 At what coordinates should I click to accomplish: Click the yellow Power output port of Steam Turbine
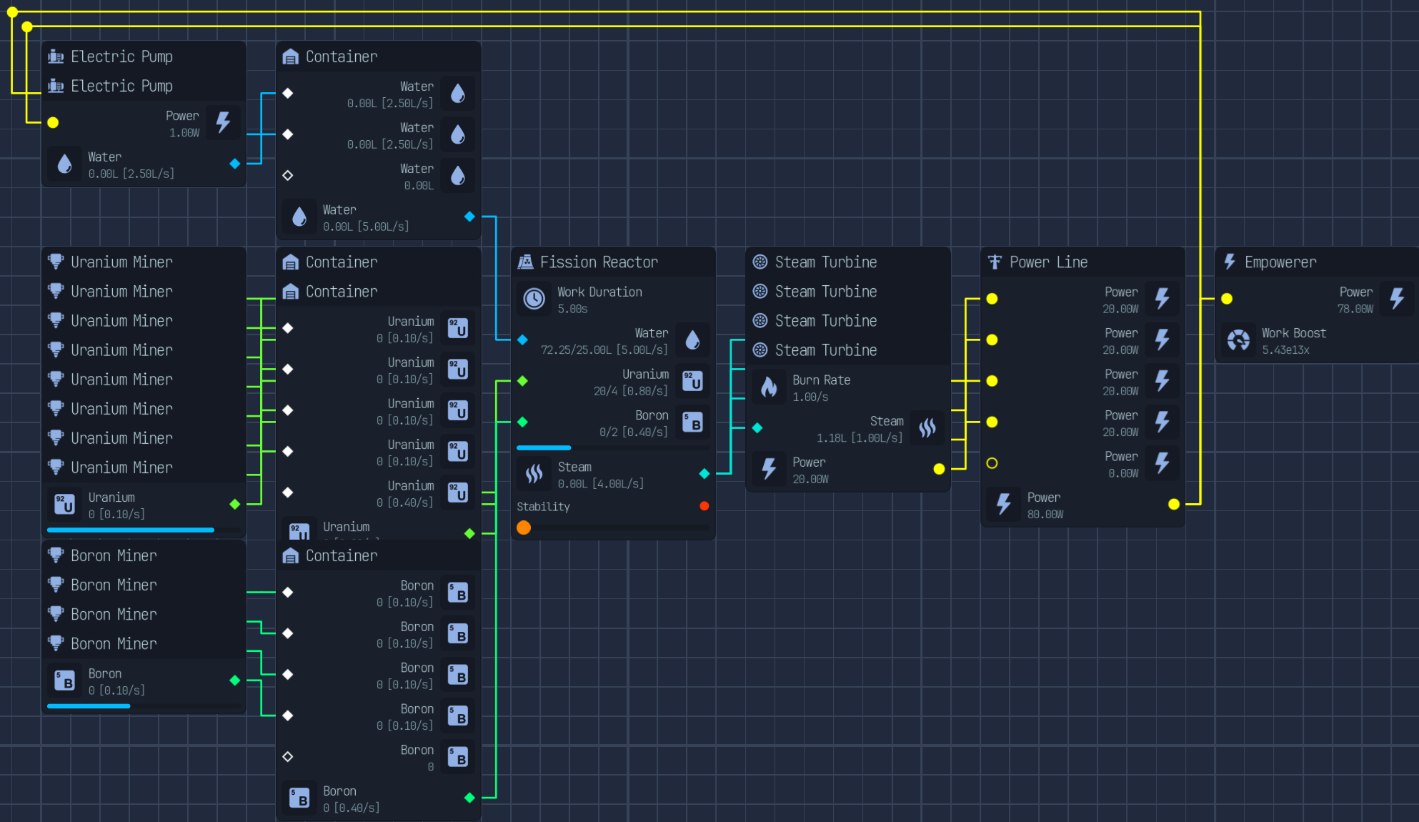[x=939, y=469]
